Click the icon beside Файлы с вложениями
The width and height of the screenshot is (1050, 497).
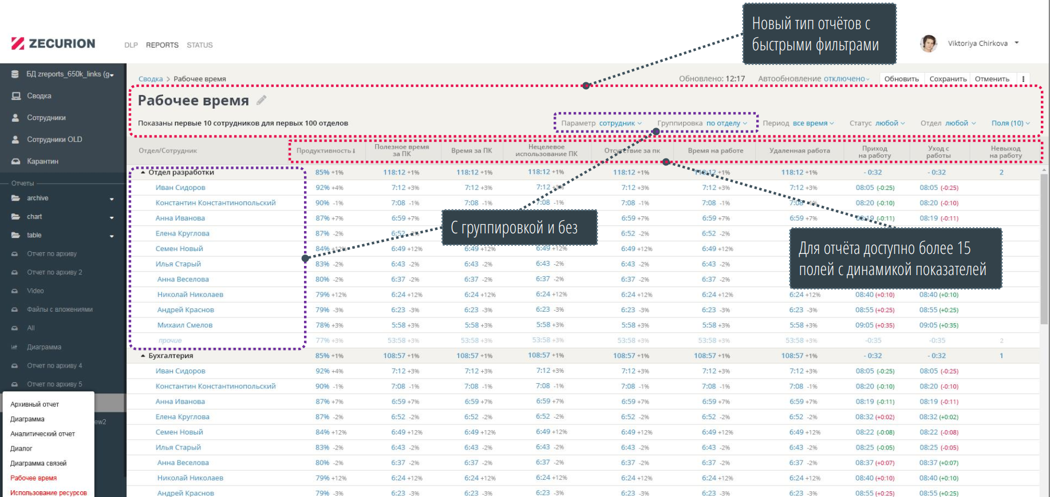(x=15, y=309)
